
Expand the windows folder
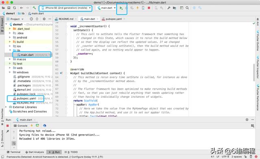[10, 72]
